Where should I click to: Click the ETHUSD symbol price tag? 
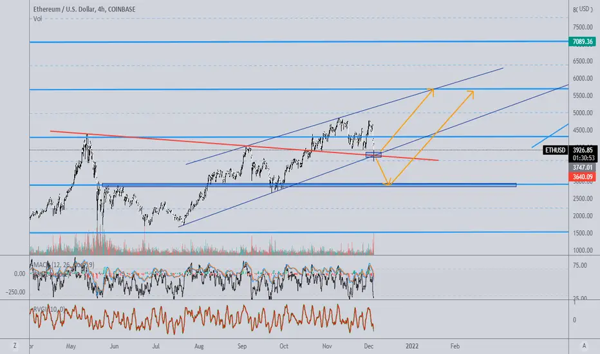pos(555,150)
